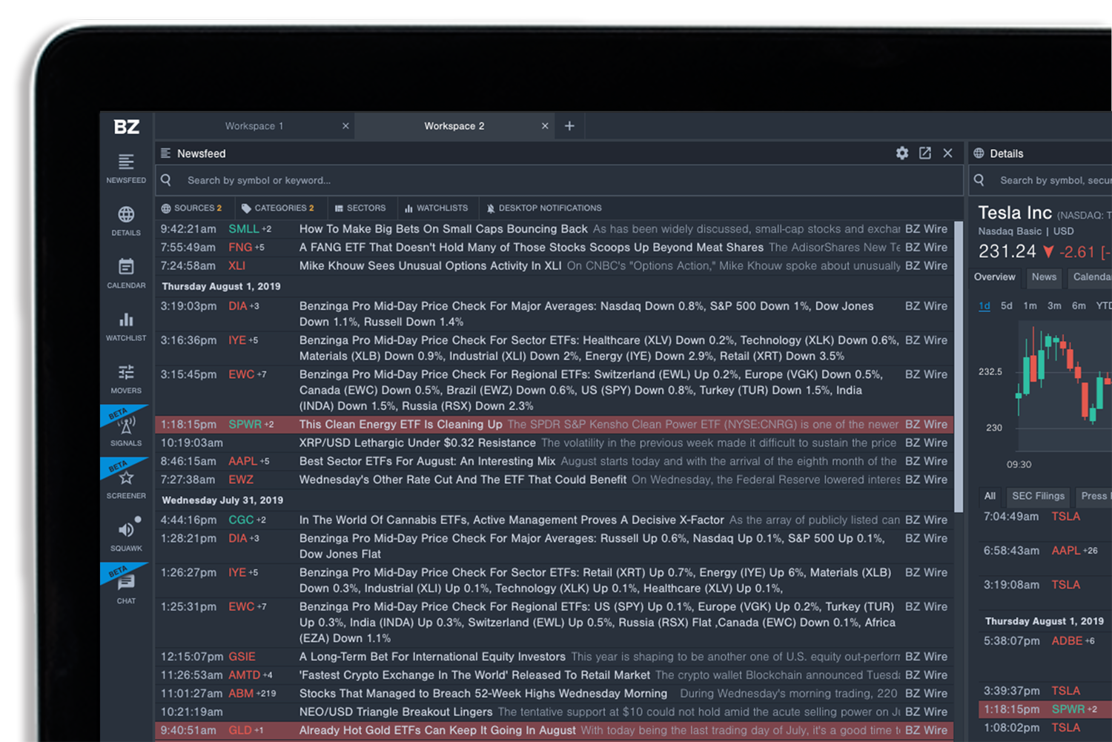
Task: Open 'Mike Khouw Sees Unusual Options Activity' headline
Action: (430, 266)
